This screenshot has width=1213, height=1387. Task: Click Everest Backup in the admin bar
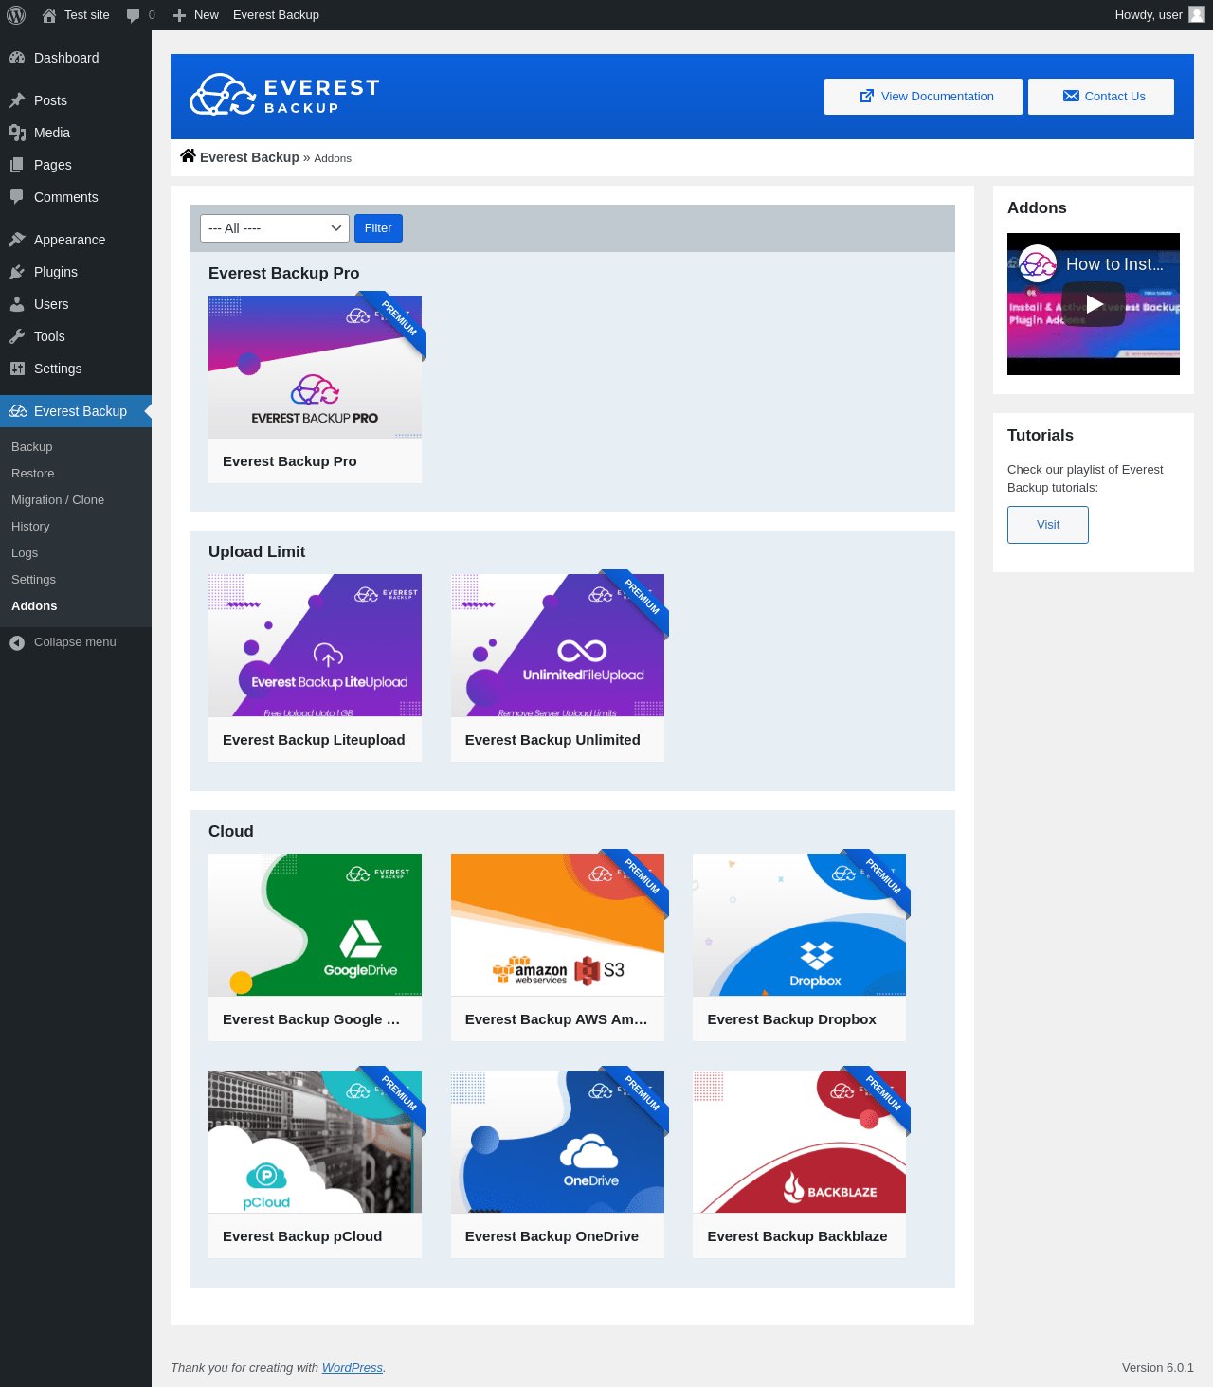[276, 15]
